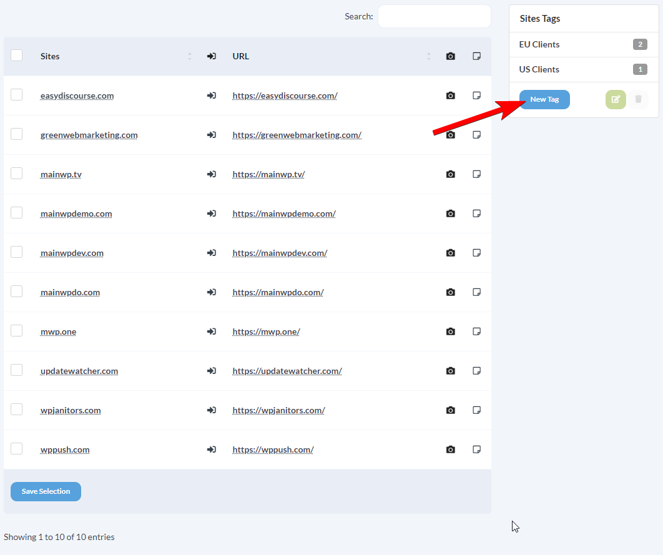This screenshot has width=663, height=555.
Task: Open notes icon for wpjanitors.com row
Action: (x=476, y=410)
